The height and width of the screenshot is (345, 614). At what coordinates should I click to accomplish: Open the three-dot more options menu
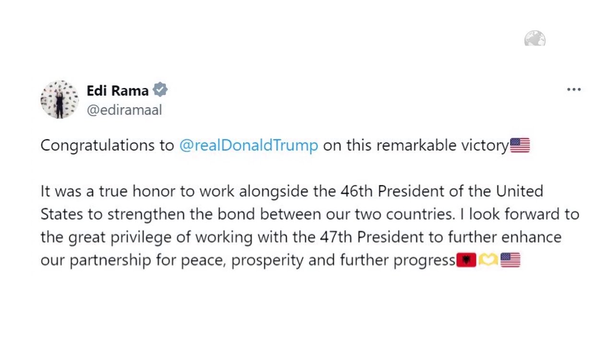(574, 90)
